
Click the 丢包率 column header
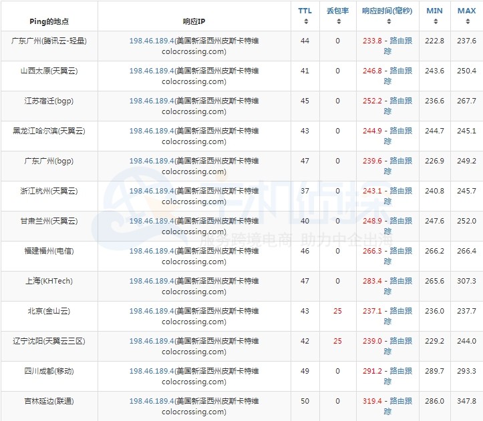pyautogui.click(x=337, y=11)
